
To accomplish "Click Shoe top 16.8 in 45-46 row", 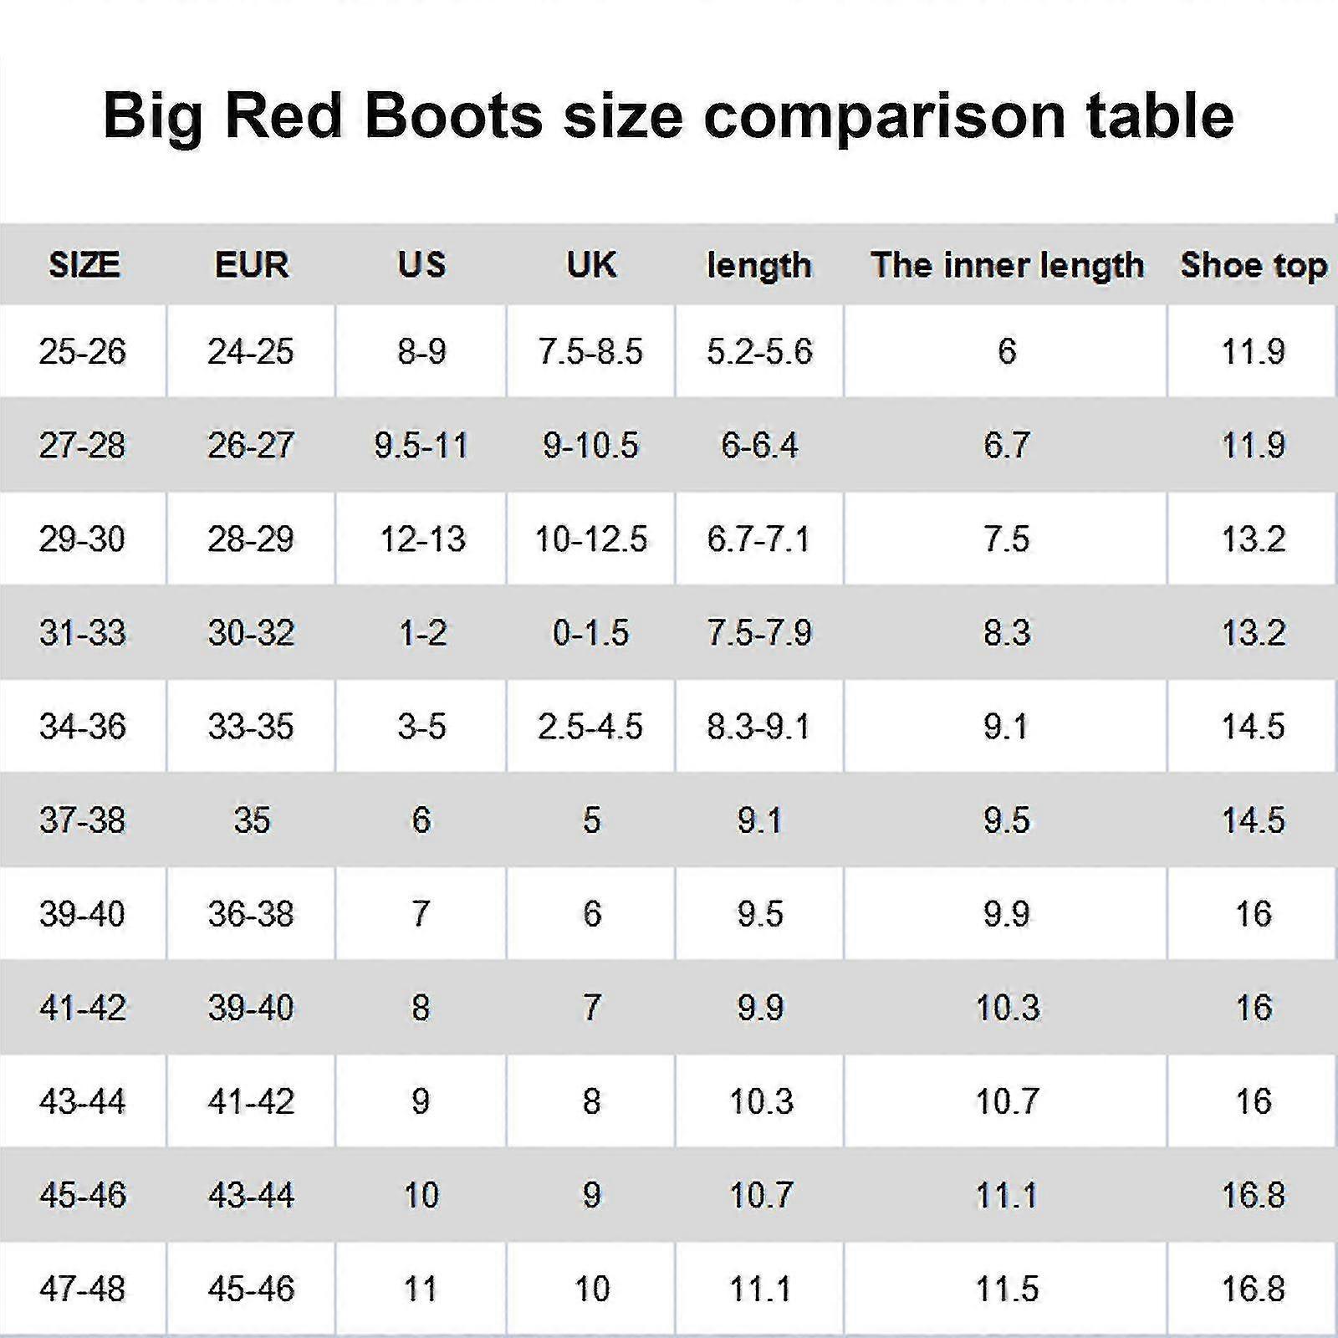I will coord(1253,1195).
